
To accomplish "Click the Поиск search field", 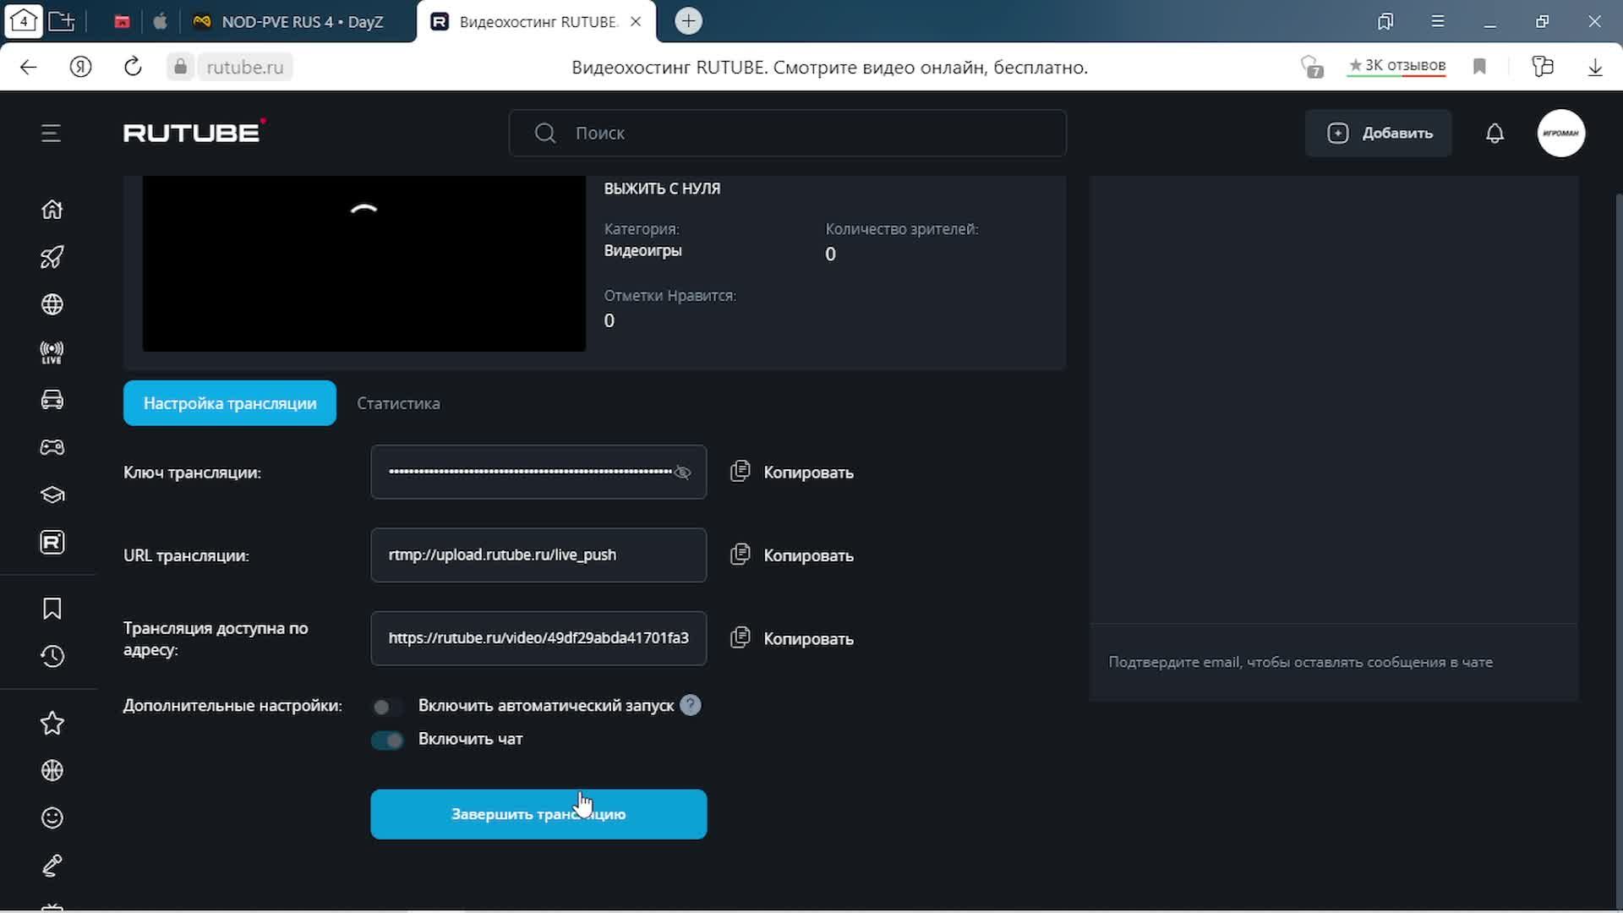I will pos(786,134).
